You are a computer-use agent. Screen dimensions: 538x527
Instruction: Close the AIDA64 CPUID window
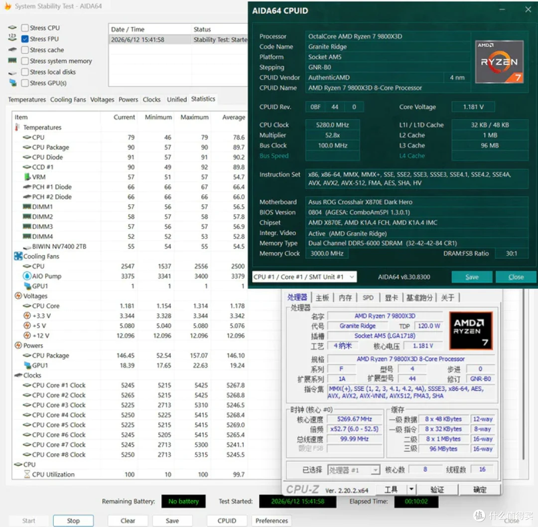(x=528, y=9)
